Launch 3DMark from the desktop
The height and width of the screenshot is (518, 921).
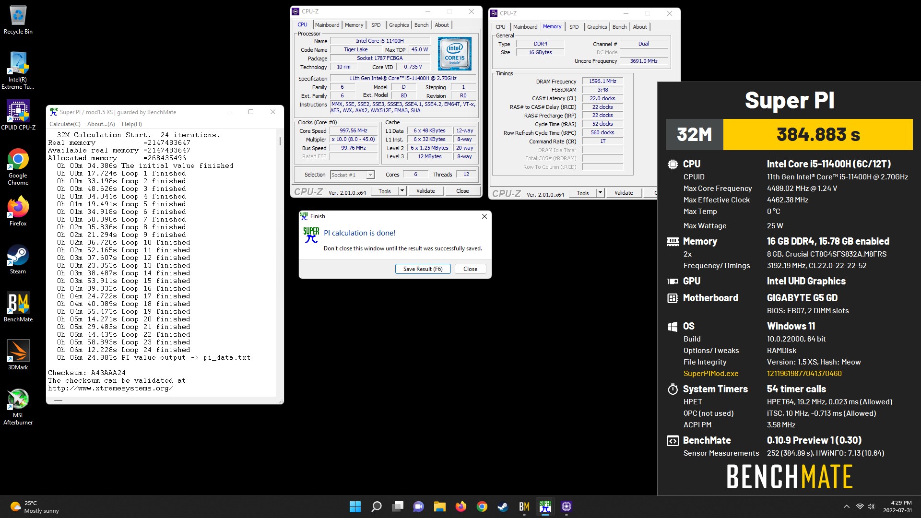coord(18,355)
